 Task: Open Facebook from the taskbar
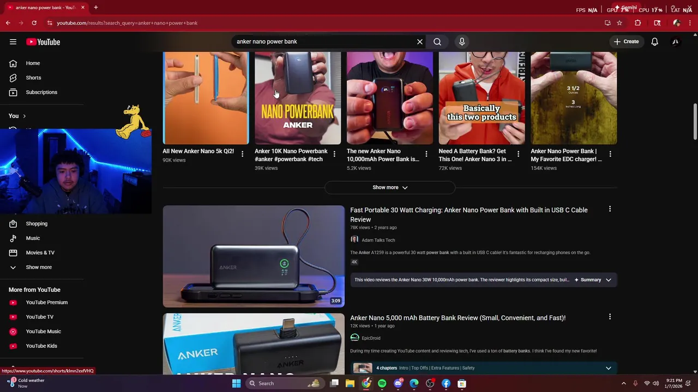pyautogui.click(x=446, y=383)
